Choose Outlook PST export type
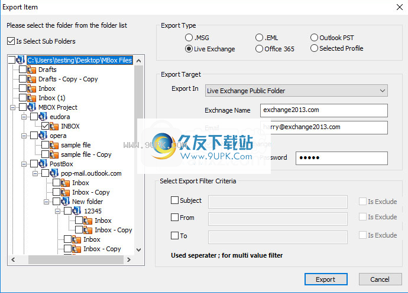The image size is (408, 293). [314, 38]
